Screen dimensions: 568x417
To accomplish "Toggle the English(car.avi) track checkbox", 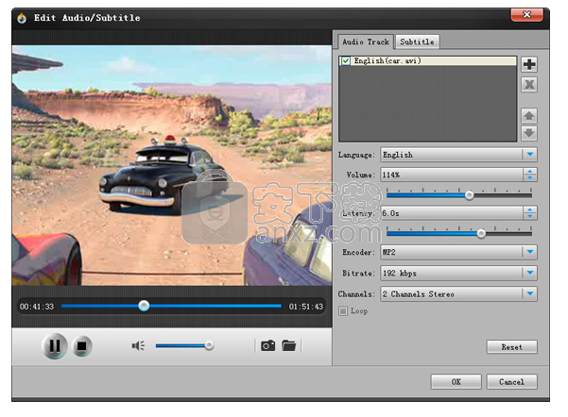I will pos(346,60).
